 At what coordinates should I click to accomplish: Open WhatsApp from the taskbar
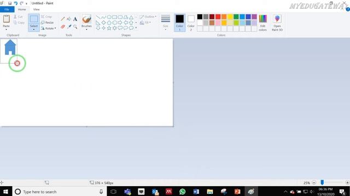coord(182,192)
